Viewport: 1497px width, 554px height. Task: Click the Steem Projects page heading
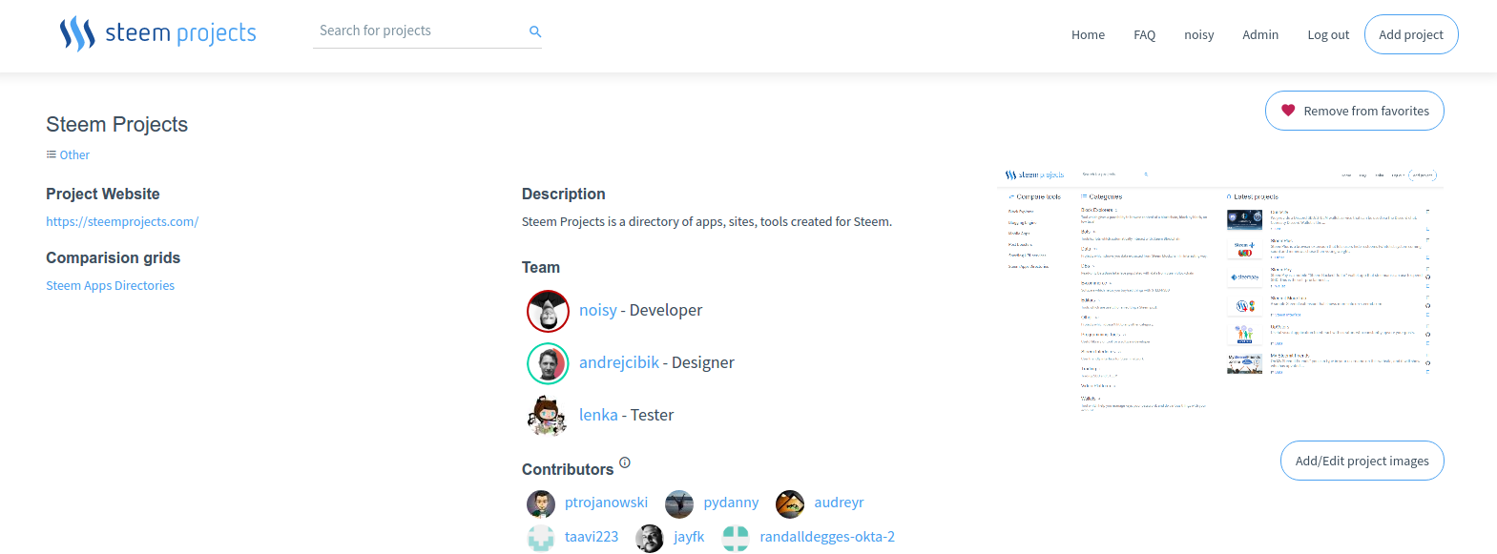coord(117,125)
